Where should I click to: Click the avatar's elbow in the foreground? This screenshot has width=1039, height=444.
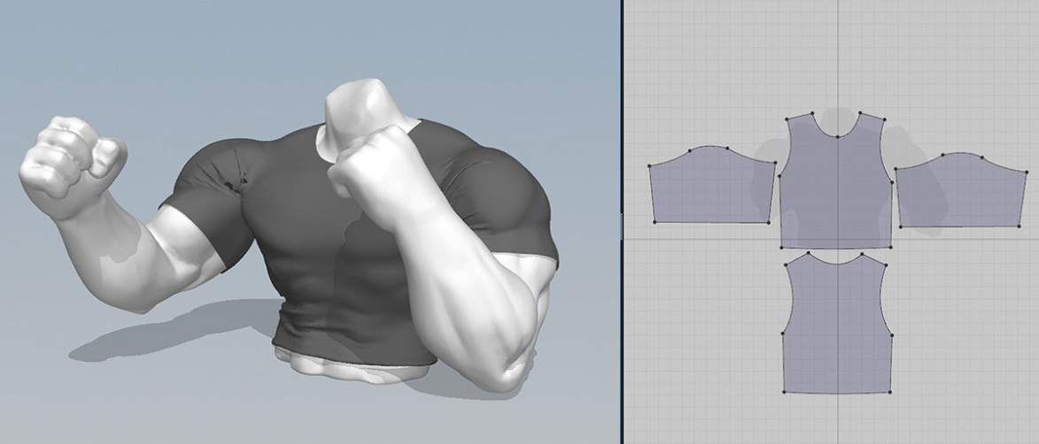507,371
